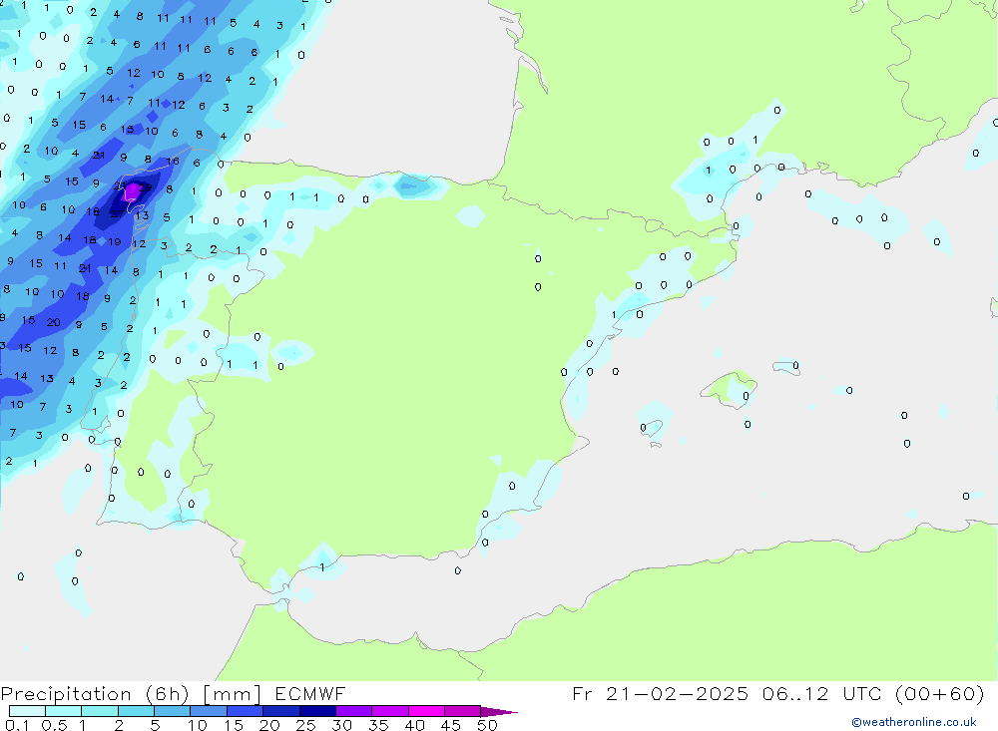
Task: Click the "35" label under the legend bar
Action: coord(378,725)
